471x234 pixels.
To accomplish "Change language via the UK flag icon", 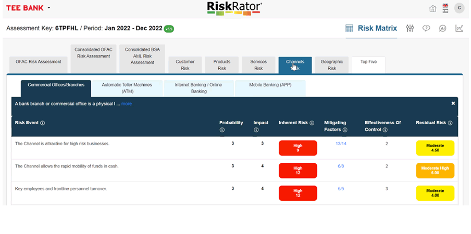I will click(x=445, y=6).
